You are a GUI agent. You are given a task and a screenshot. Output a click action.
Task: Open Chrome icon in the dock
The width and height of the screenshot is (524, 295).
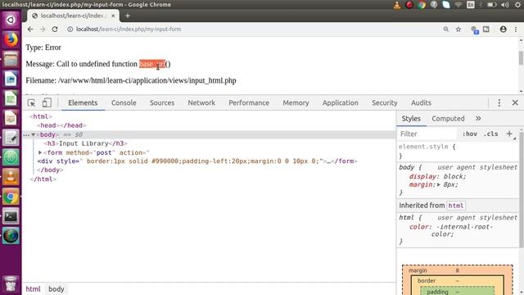(11, 197)
